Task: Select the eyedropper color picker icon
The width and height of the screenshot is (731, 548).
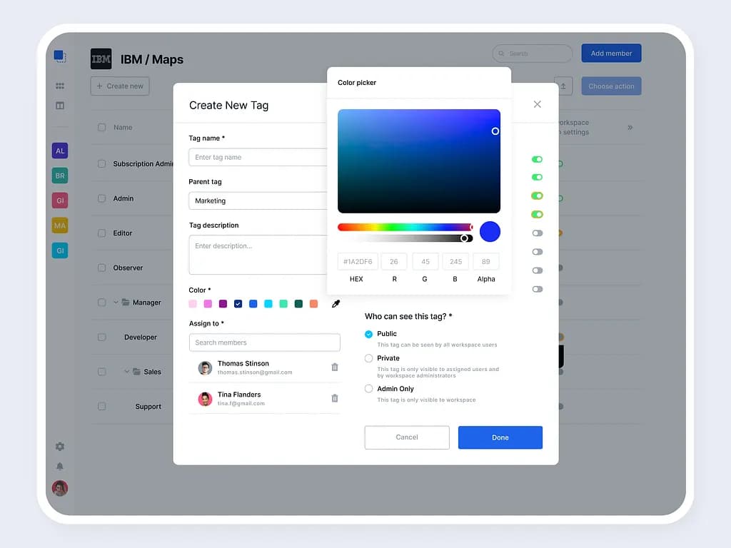Action: coord(335,303)
